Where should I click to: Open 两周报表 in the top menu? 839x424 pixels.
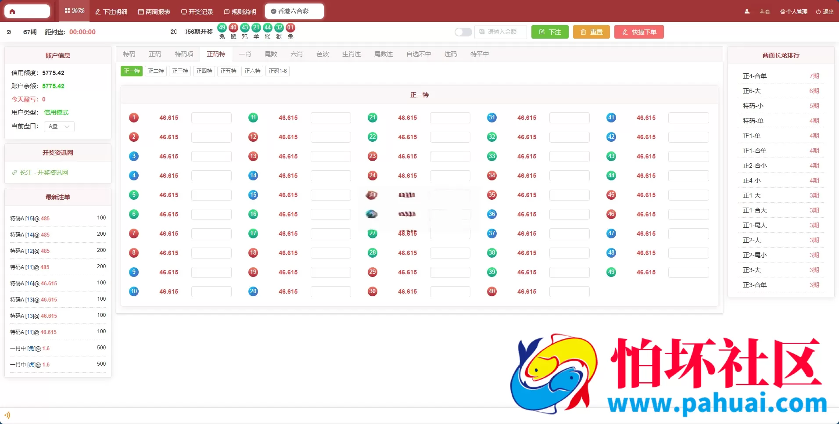(x=154, y=12)
